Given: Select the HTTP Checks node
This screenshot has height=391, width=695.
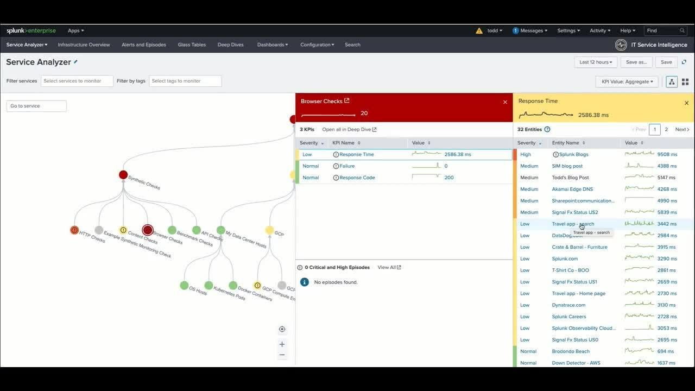Looking at the screenshot, I should coord(74,230).
